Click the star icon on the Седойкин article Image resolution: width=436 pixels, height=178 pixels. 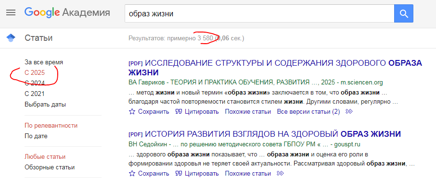point(132,174)
